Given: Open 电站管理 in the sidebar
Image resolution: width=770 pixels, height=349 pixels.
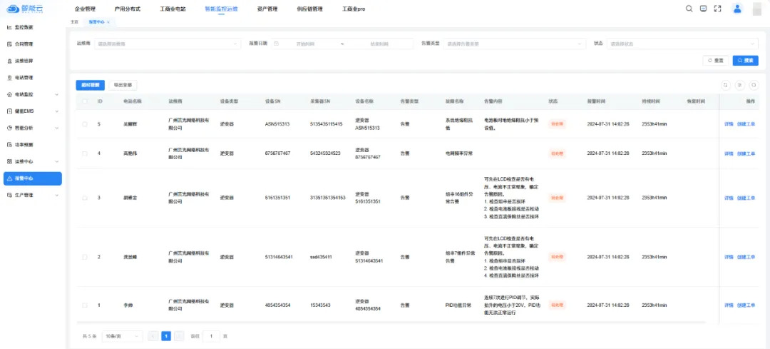Looking at the screenshot, I should 24,77.
